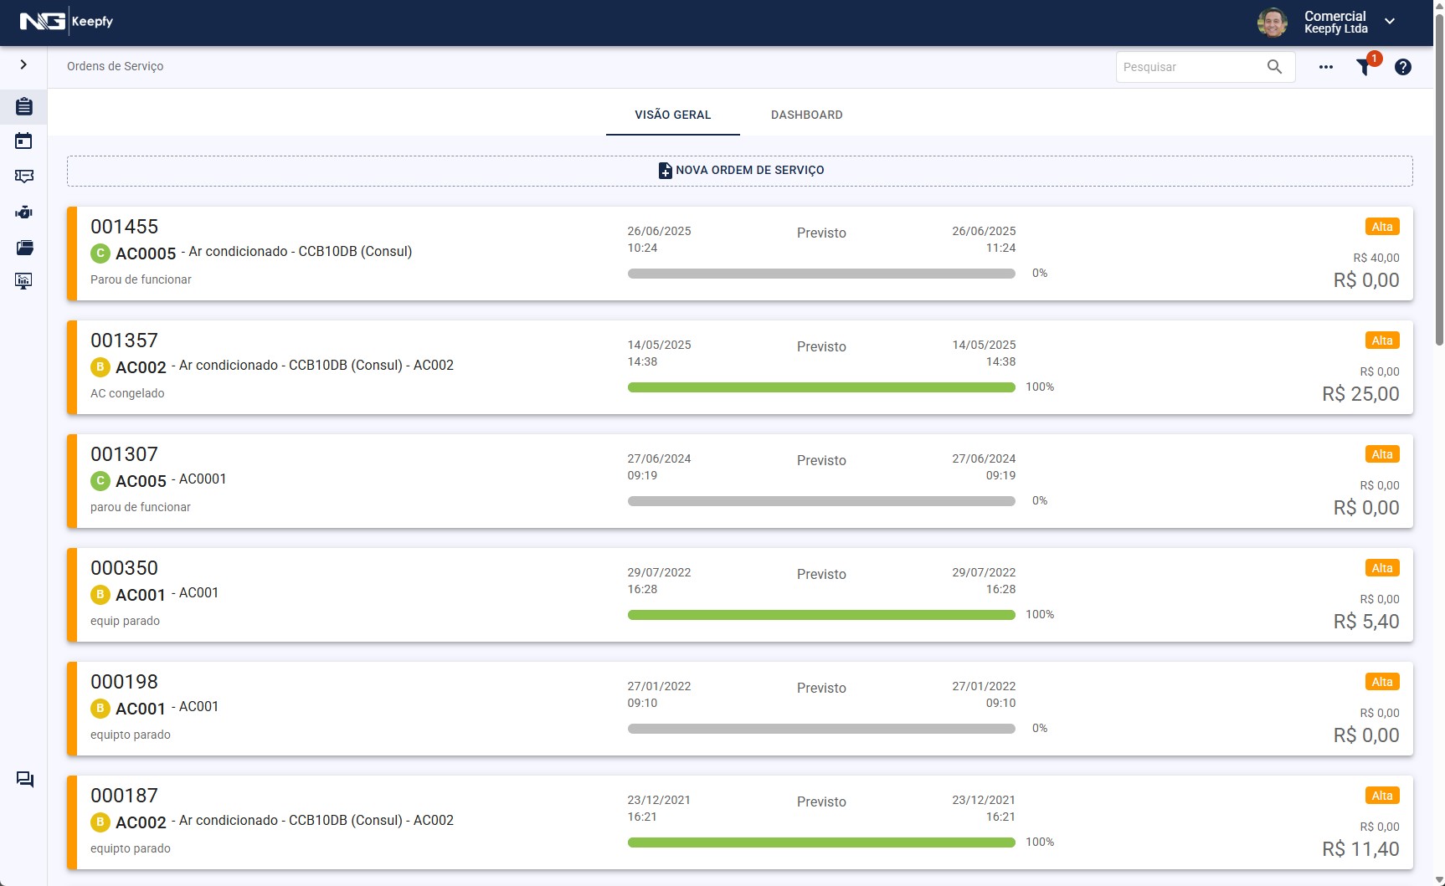
Task: Click the tickets icon in left sidebar
Action: point(23,177)
